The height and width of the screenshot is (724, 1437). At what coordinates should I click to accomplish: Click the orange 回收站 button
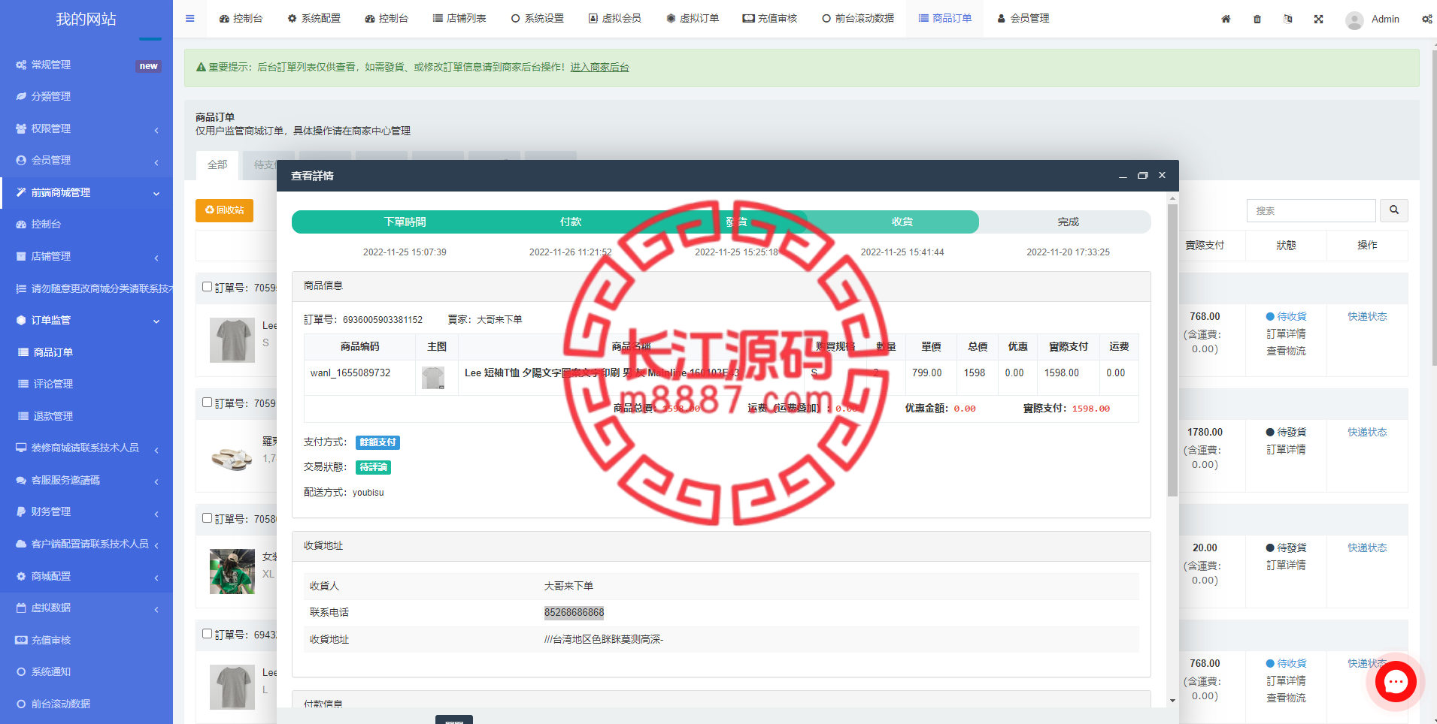tap(224, 210)
